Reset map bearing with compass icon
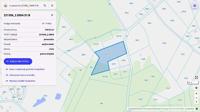 click(x=196, y=102)
